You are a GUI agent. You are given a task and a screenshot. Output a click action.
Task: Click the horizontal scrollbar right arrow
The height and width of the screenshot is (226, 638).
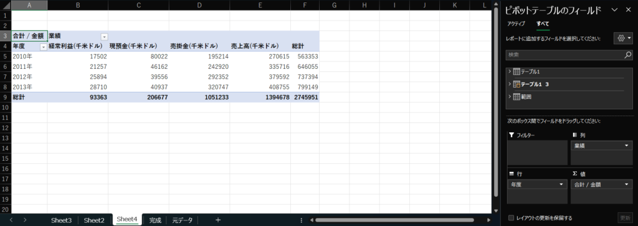(x=488, y=220)
